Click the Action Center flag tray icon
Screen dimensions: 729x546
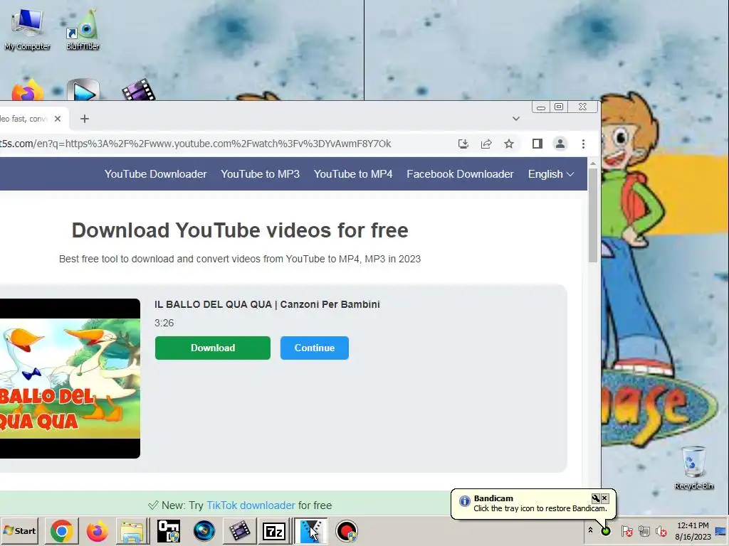tap(626, 530)
